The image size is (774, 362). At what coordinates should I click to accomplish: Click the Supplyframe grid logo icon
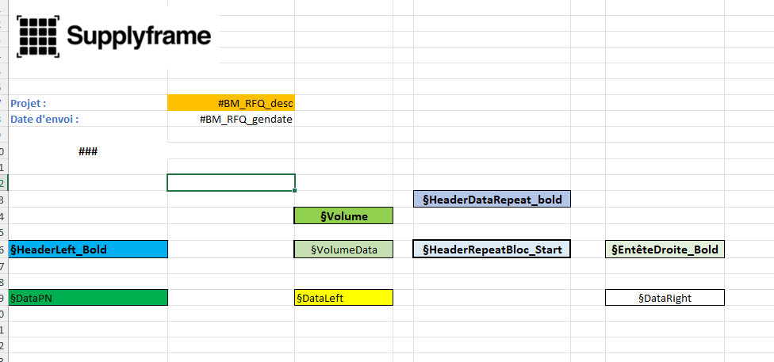(x=38, y=36)
